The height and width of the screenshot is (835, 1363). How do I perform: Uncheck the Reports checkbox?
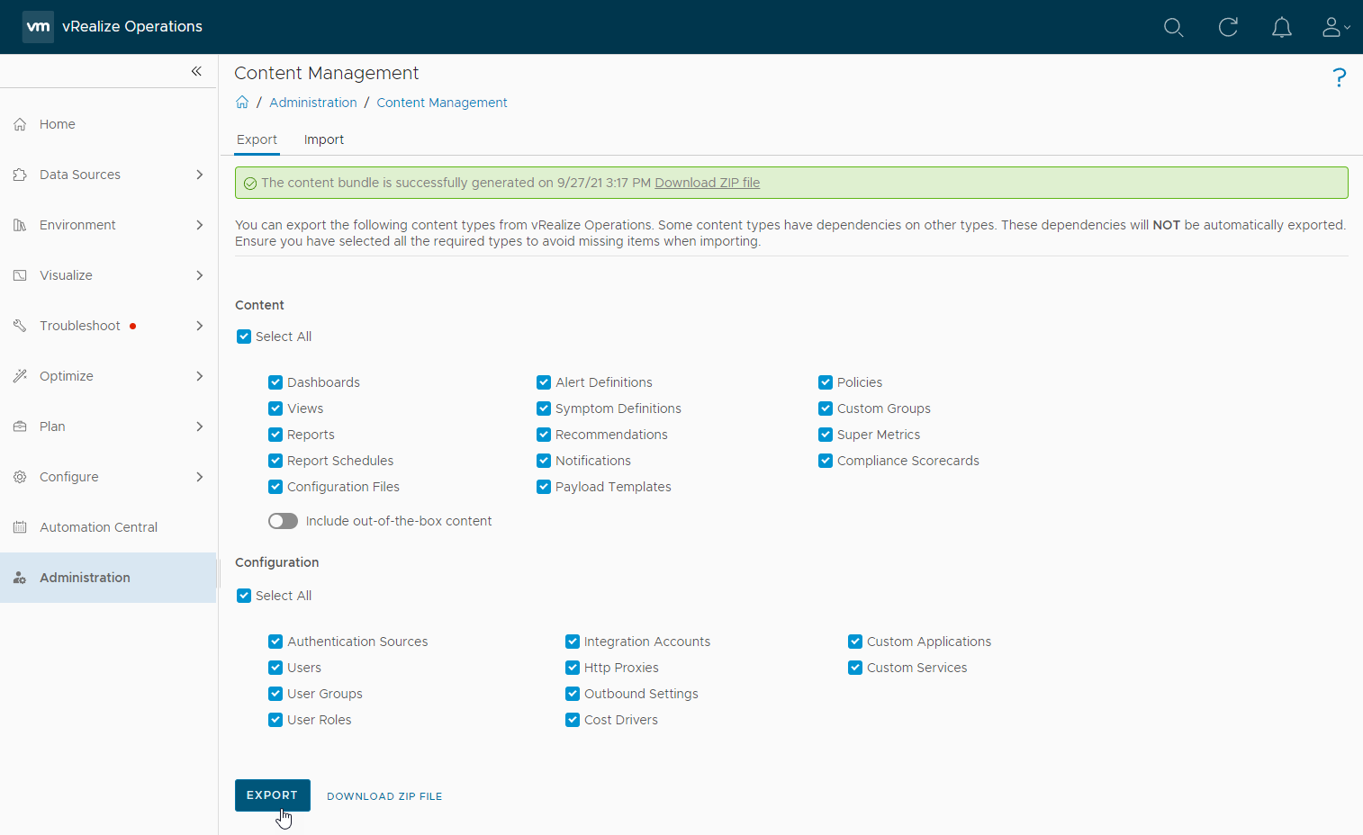click(x=275, y=435)
